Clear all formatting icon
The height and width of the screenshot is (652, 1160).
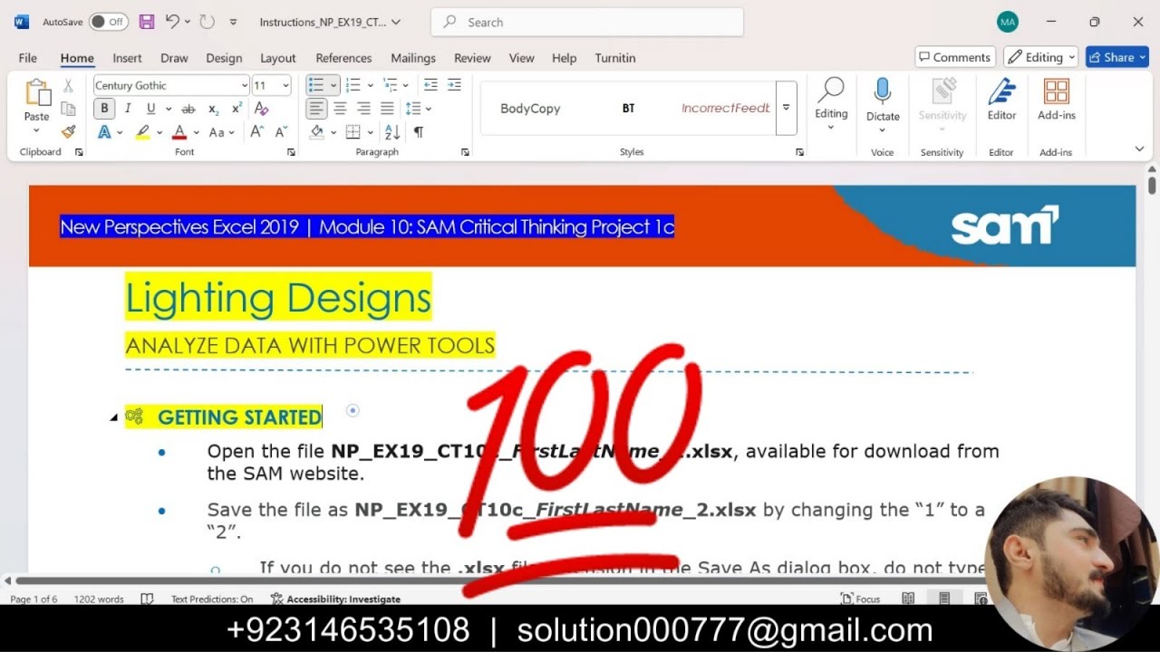tap(262, 109)
